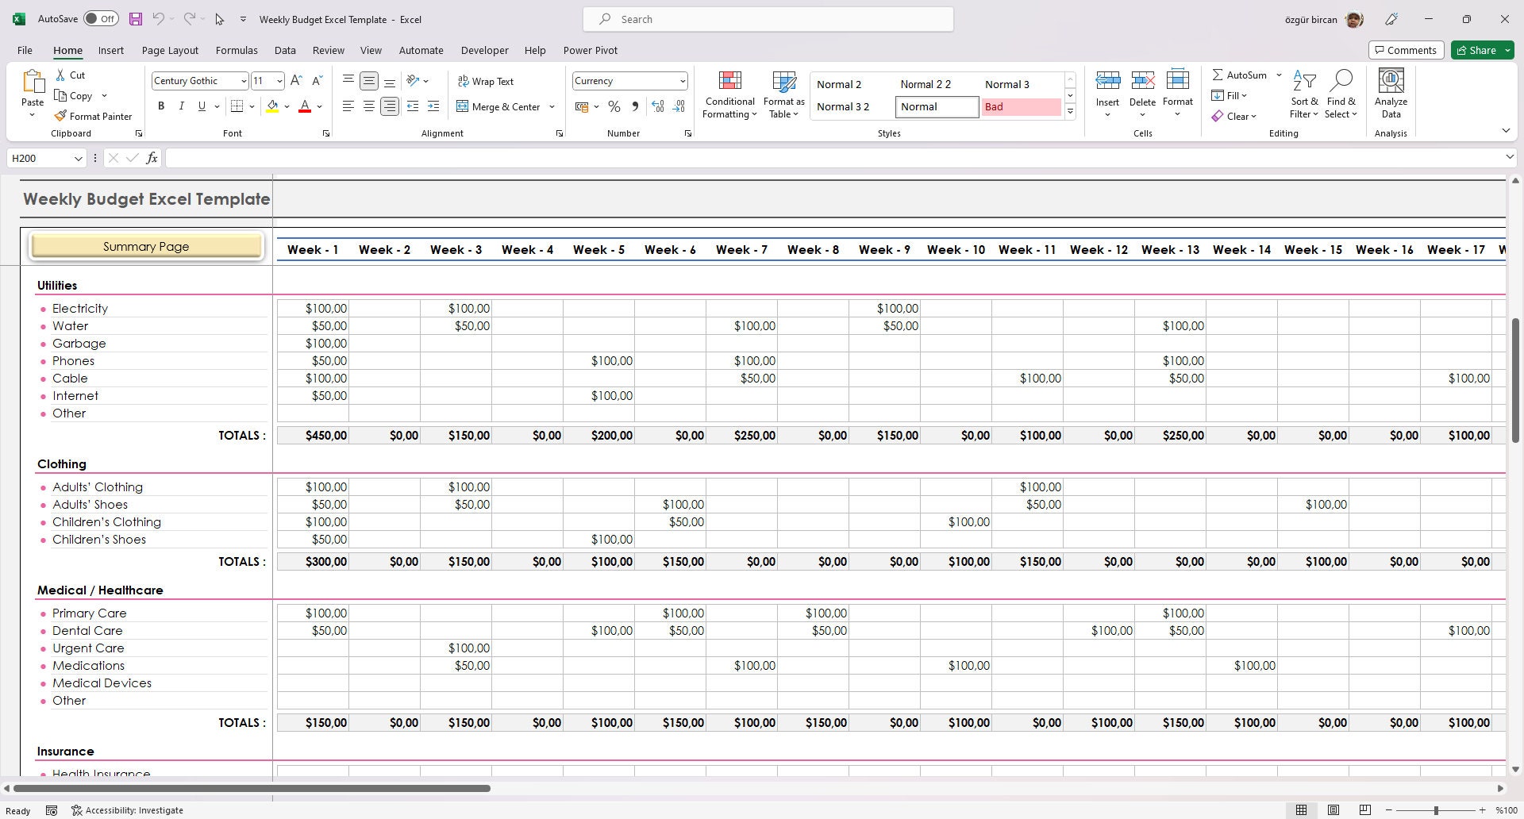Apply the Bad cell style
The height and width of the screenshot is (819, 1524).
coord(1021,106)
